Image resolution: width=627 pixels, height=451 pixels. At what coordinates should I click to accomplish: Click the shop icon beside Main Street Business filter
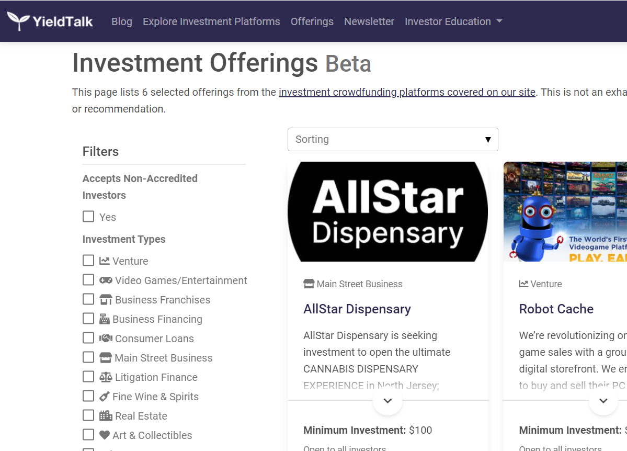pyautogui.click(x=106, y=358)
